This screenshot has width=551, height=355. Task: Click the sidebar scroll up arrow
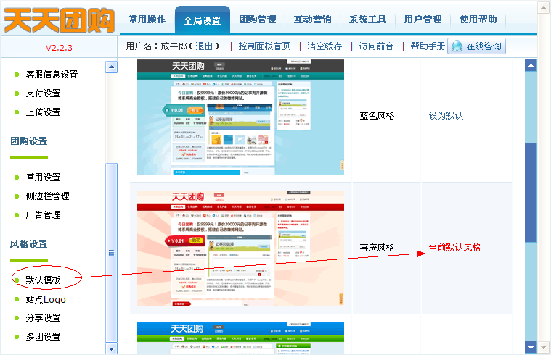click(111, 67)
